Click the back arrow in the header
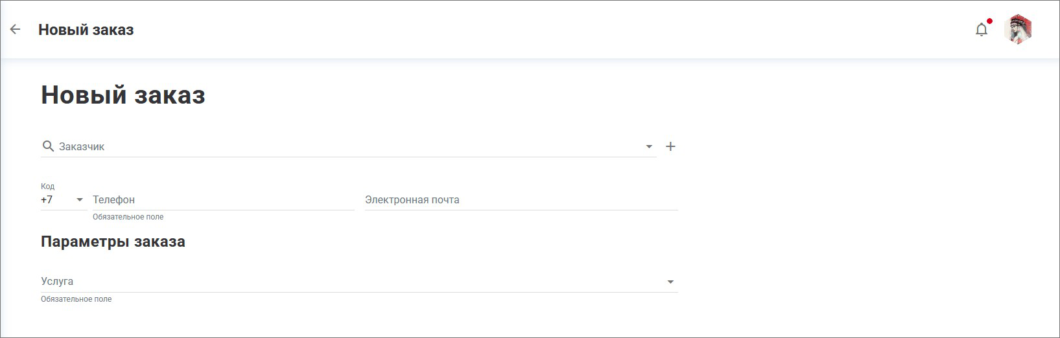1060x338 pixels. (16, 29)
